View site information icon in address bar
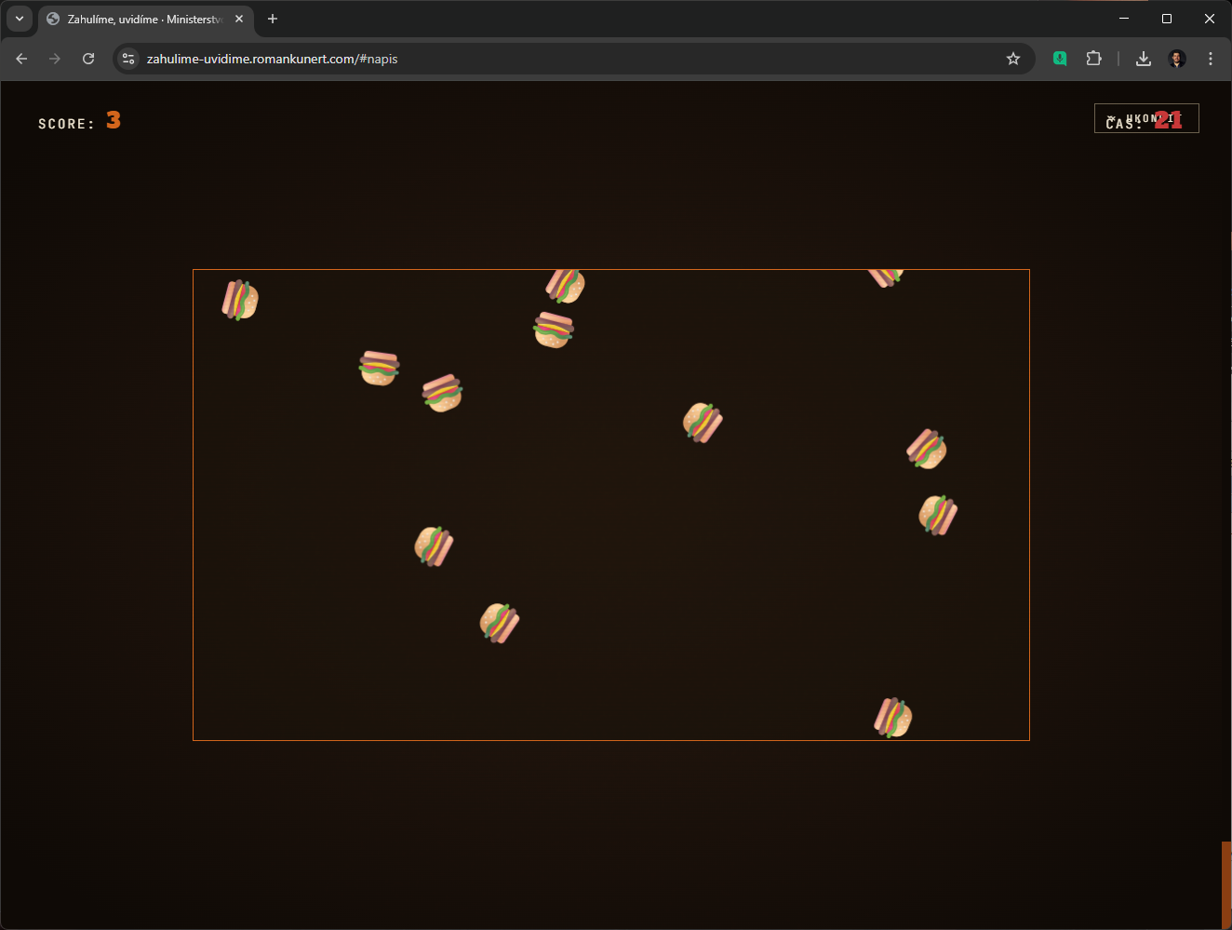The height and width of the screenshot is (930, 1232). (129, 59)
